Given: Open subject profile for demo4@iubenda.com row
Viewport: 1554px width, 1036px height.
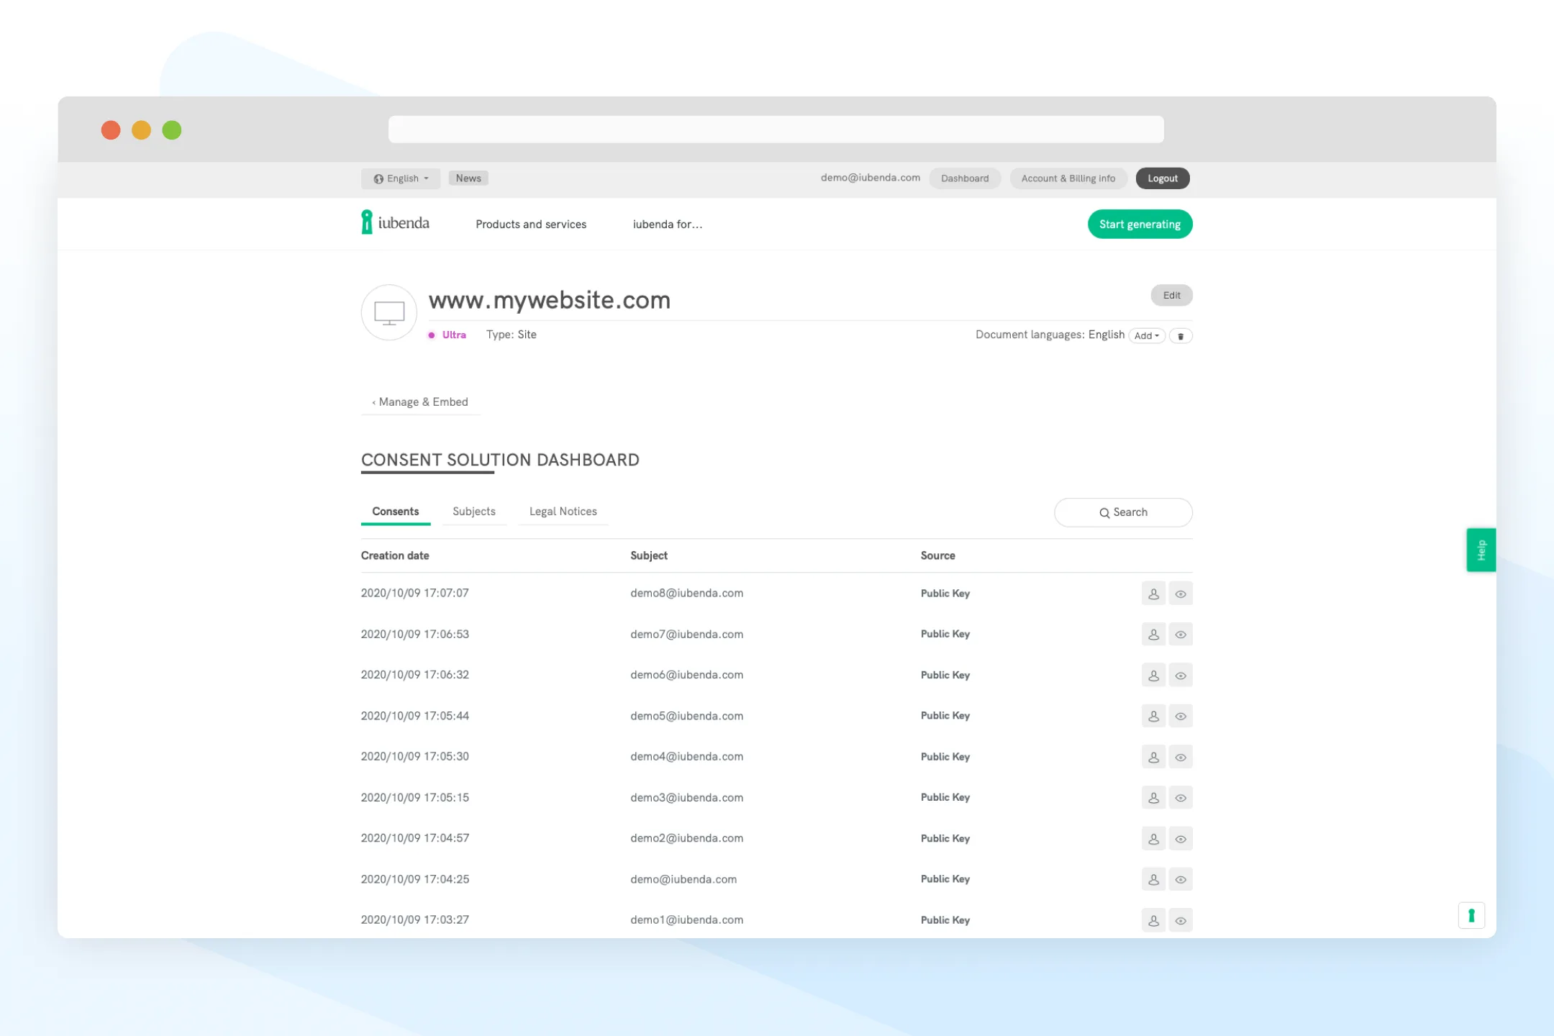Looking at the screenshot, I should pos(1153,757).
